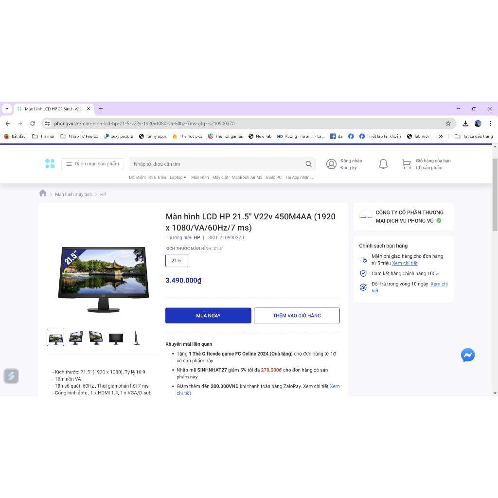Open Màn hình máy tính breadcrumb link
Image resolution: width=498 pixels, height=498 pixels.
tap(73, 195)
